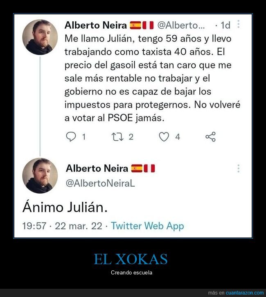Click the truncated @Alberto... handle
The width and height of the screenshot is (266, 297).
coord(181,25)
